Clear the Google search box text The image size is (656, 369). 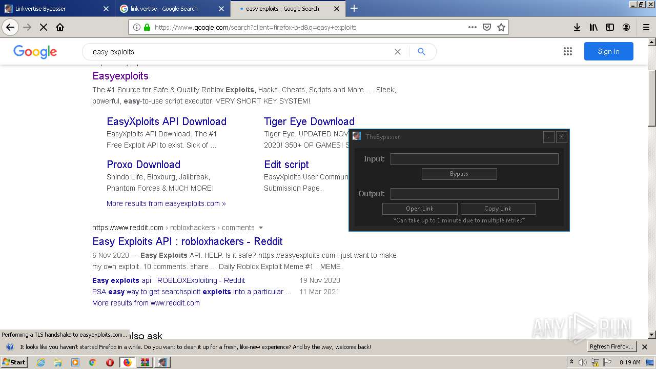pyautogui.click(x=397, y=52)
